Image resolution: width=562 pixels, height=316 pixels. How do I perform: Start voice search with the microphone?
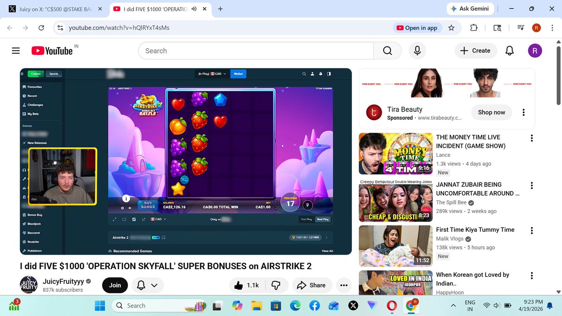click(417, 51)
